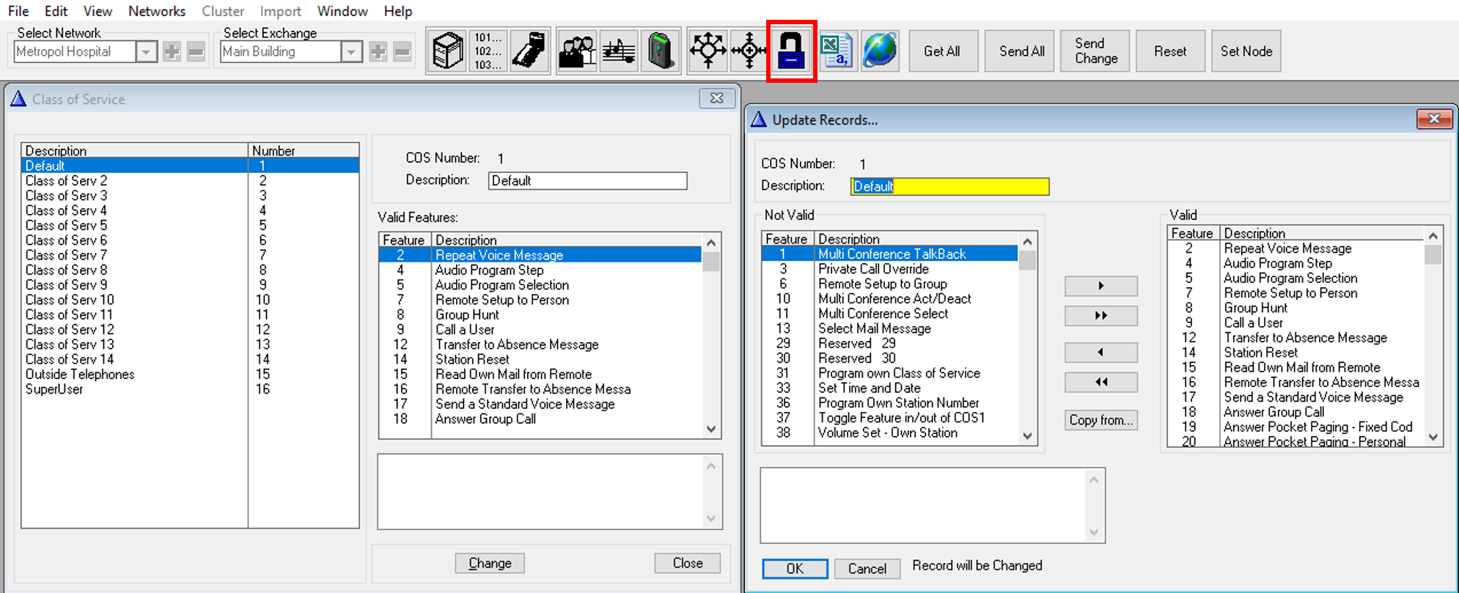Screen dimensions: 1459x593
Task: Open the people groups toolbar icon
Action: pos(578,51)
